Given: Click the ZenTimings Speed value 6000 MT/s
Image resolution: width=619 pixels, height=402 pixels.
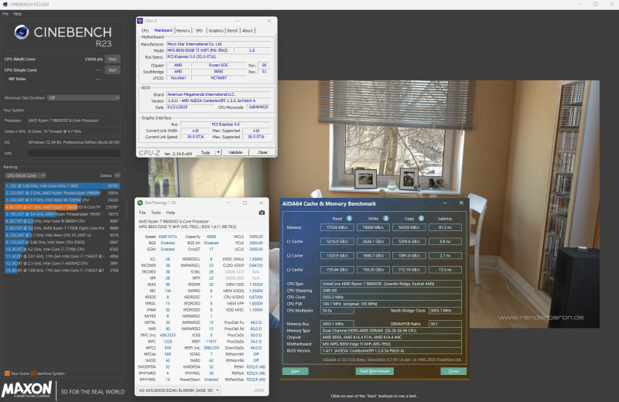Looking at the screenshot, I should click(x=167, y=237).
